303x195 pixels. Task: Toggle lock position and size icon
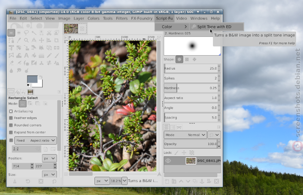point(184,152)
